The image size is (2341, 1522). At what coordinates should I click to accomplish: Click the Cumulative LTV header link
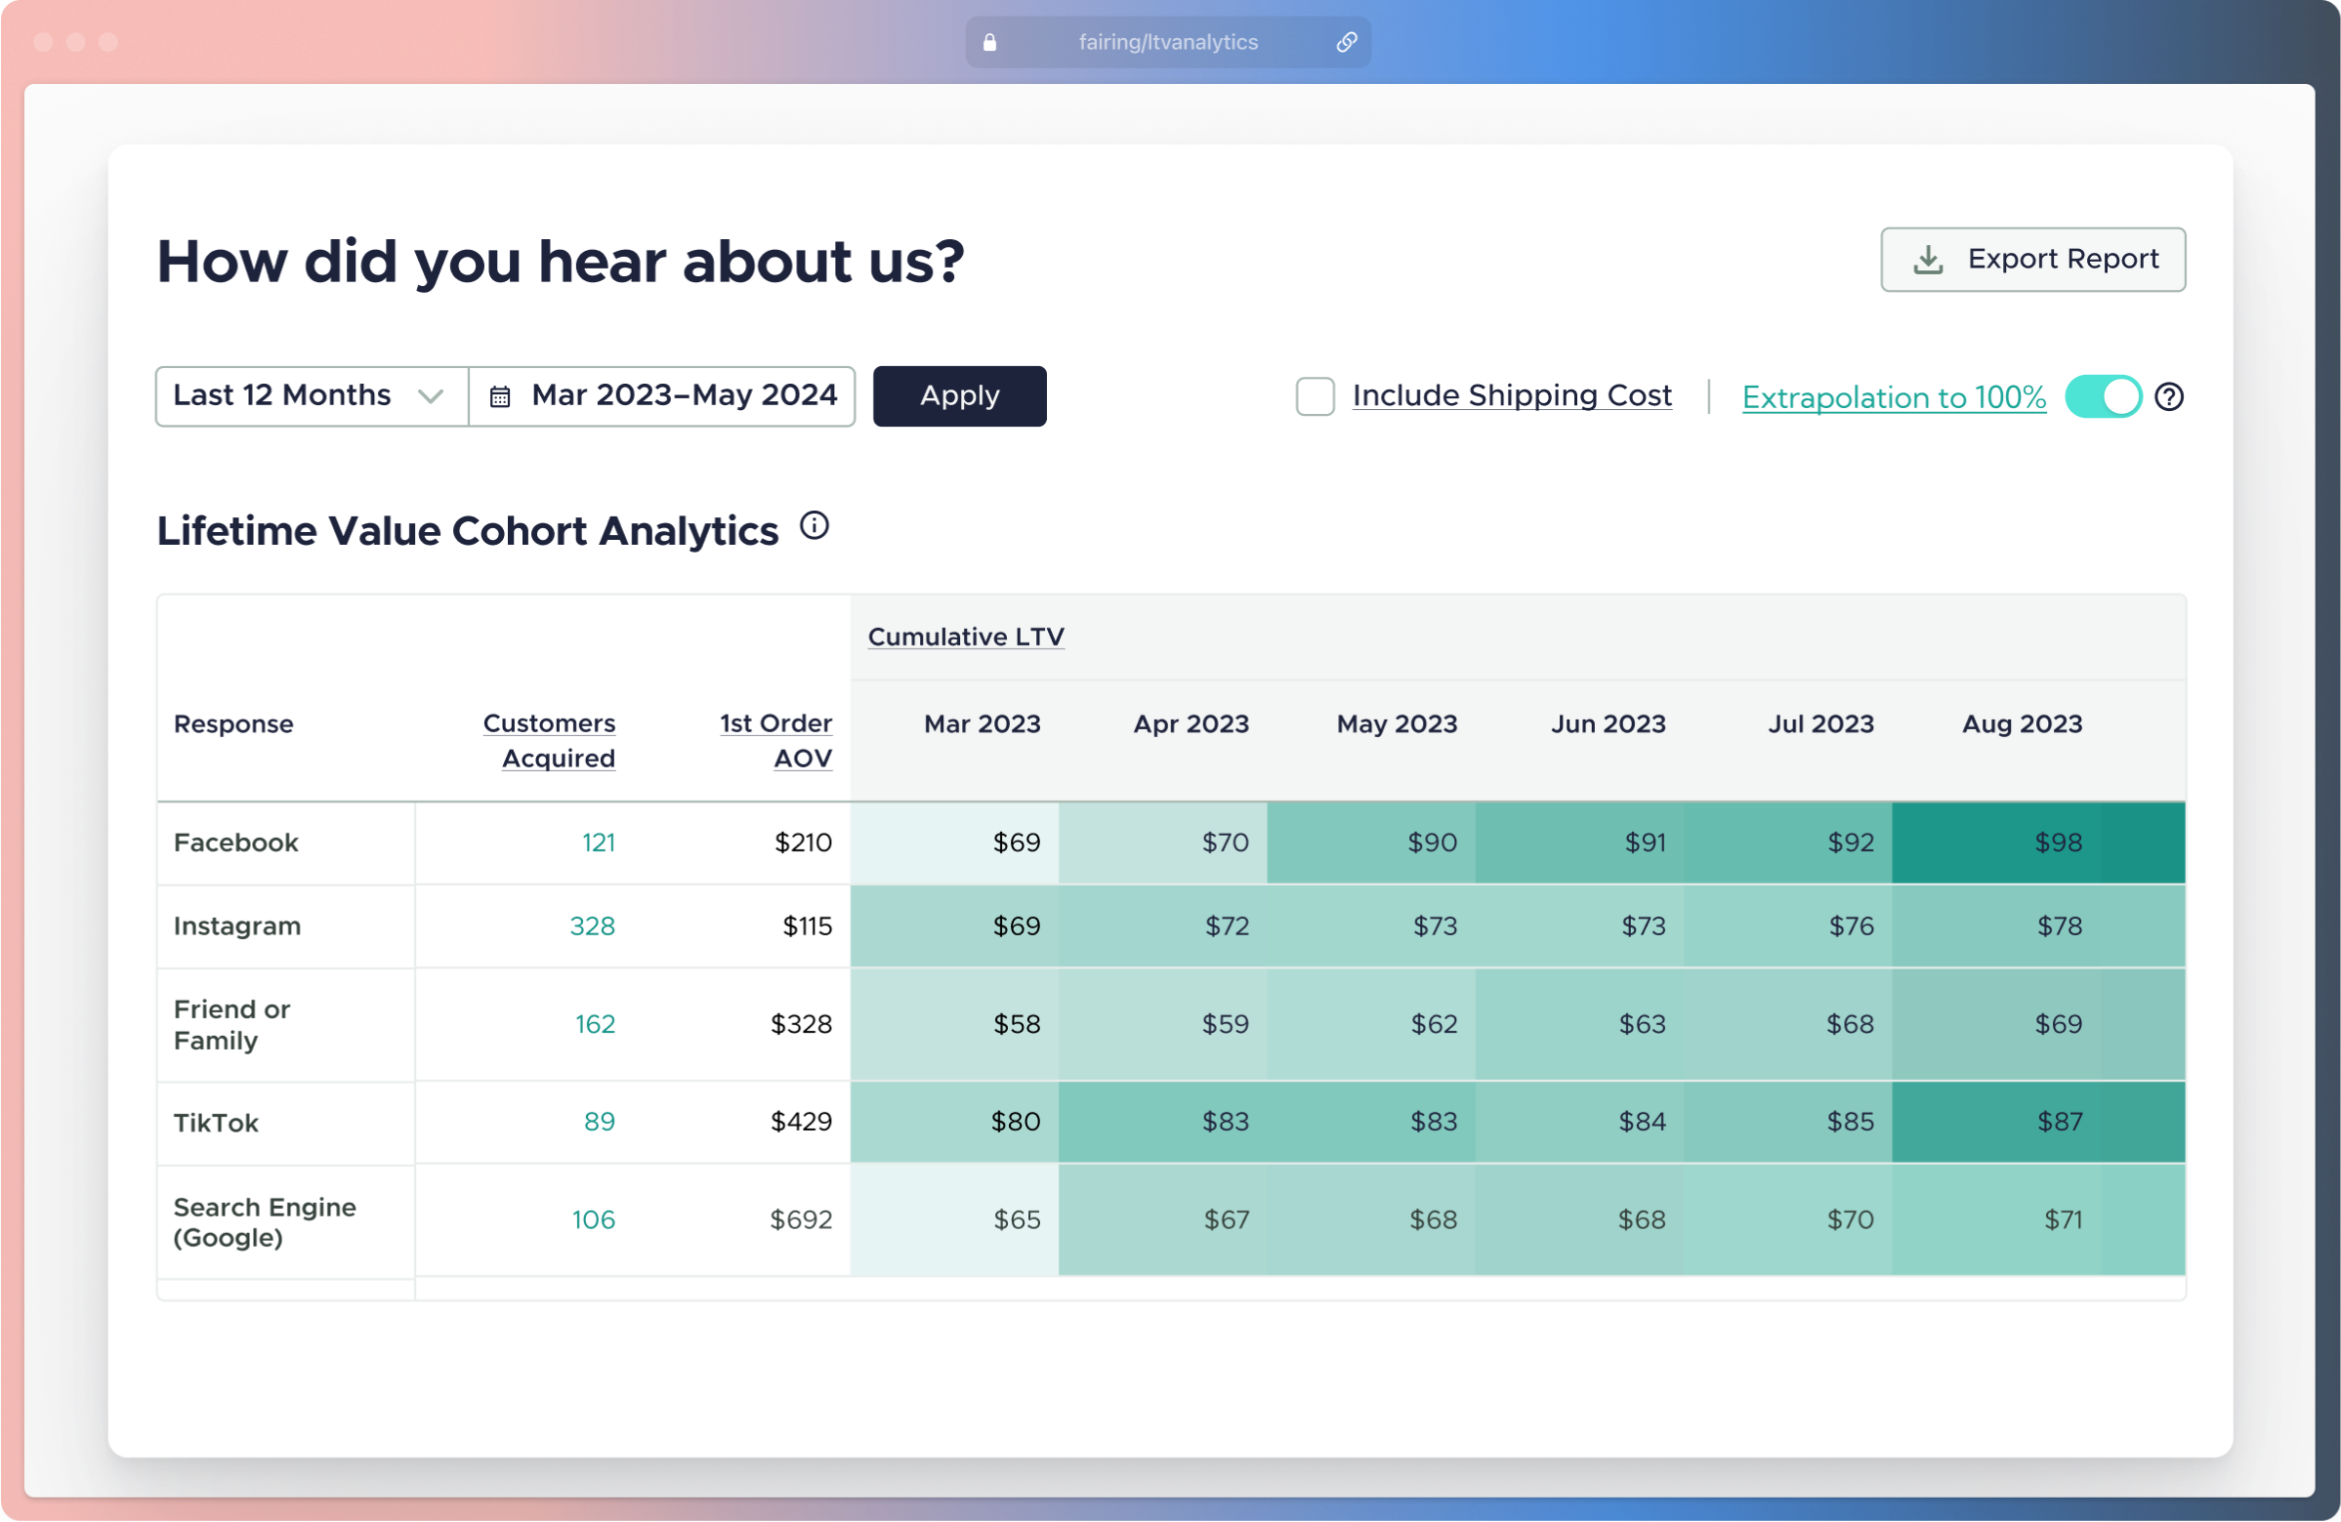click(965, 637)
